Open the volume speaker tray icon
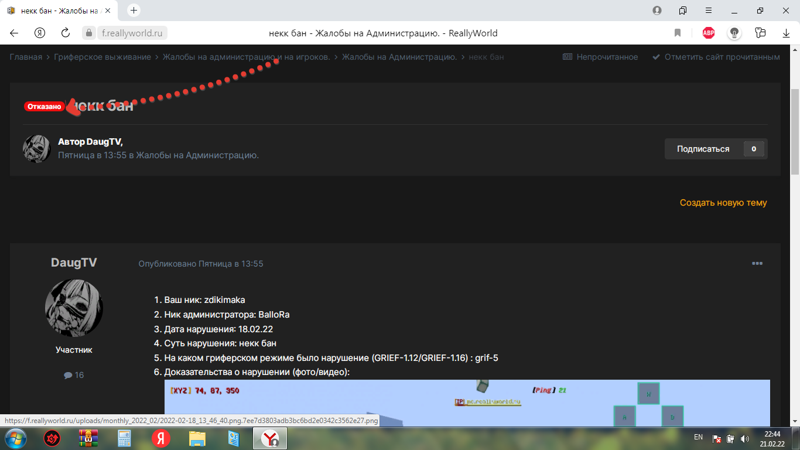Viewport: 800px width, 450px height. pos(745,438)
